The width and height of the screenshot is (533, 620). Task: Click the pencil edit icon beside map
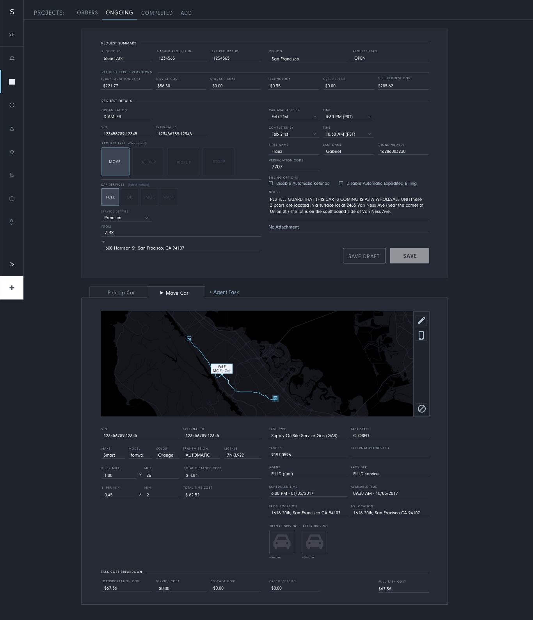click(421, 320)
